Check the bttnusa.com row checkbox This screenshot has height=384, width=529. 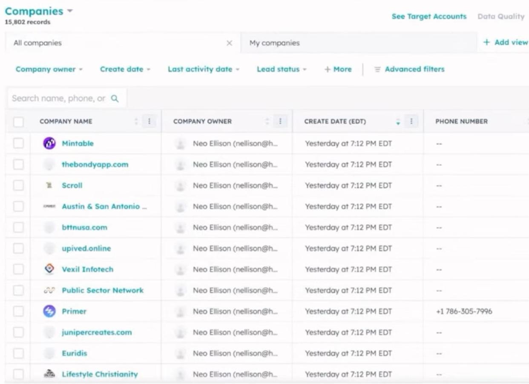coord(18,227)
